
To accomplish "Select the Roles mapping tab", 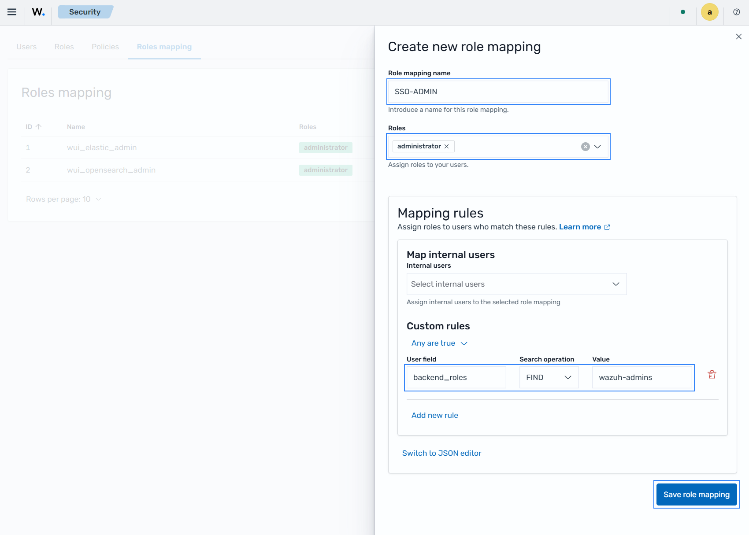I will tap(164, 47).
